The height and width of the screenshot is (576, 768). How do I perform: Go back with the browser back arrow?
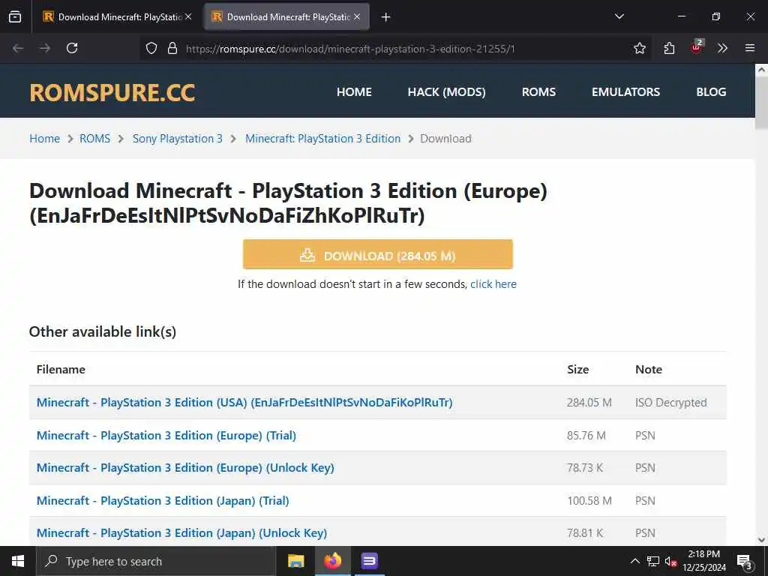point(18,48)
